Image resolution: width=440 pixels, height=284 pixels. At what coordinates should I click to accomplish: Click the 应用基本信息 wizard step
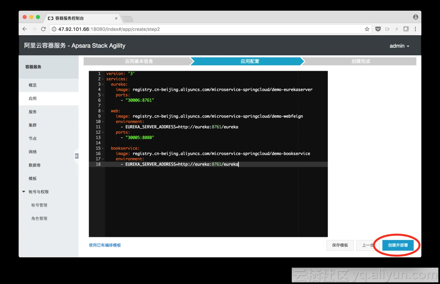click(x=139, y=61)
